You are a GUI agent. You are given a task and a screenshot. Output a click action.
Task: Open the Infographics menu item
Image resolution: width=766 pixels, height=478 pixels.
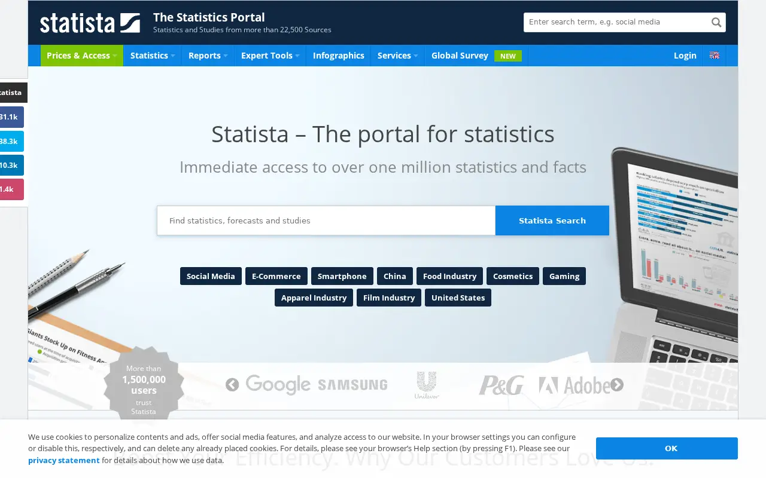pos(339,56)
